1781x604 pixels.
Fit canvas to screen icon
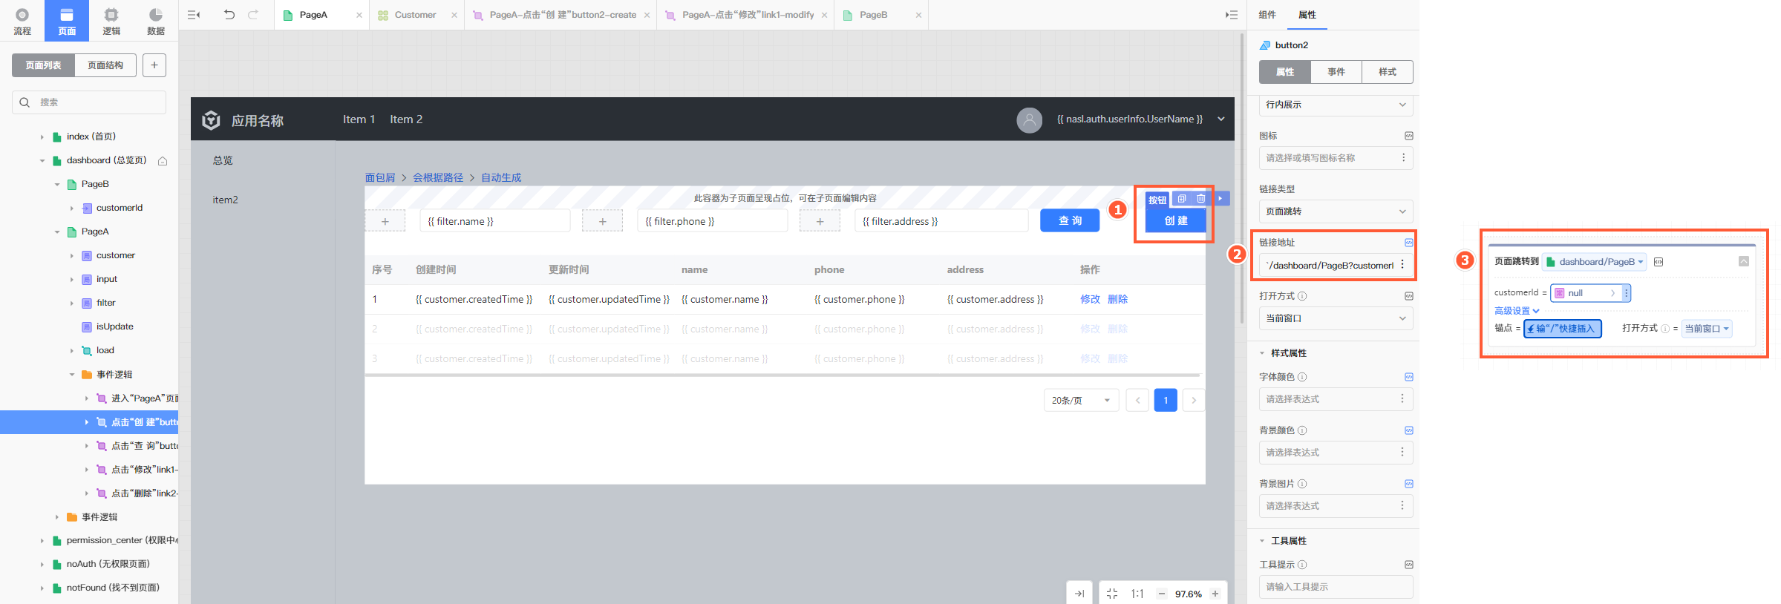pyautogui.click(x=1111, y=594)
